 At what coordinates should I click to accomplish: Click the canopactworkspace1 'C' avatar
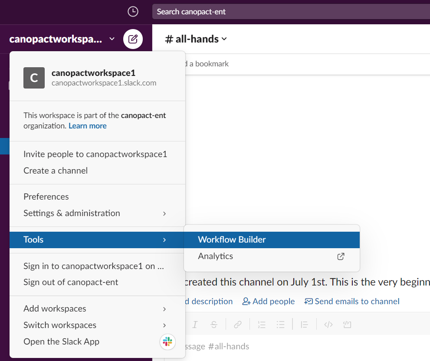(34, 78)
